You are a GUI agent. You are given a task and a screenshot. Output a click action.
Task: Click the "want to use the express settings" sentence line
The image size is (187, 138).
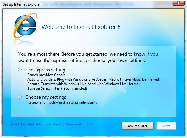(x=82, y=61)
